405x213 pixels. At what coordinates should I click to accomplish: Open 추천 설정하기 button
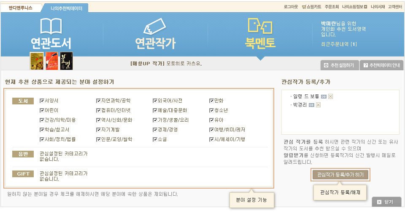coord(340,66)
